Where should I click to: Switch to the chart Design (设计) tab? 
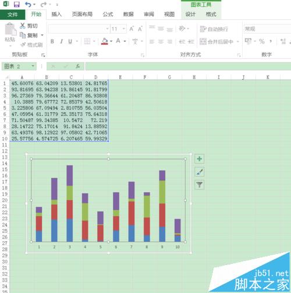[x=190, y=15]
